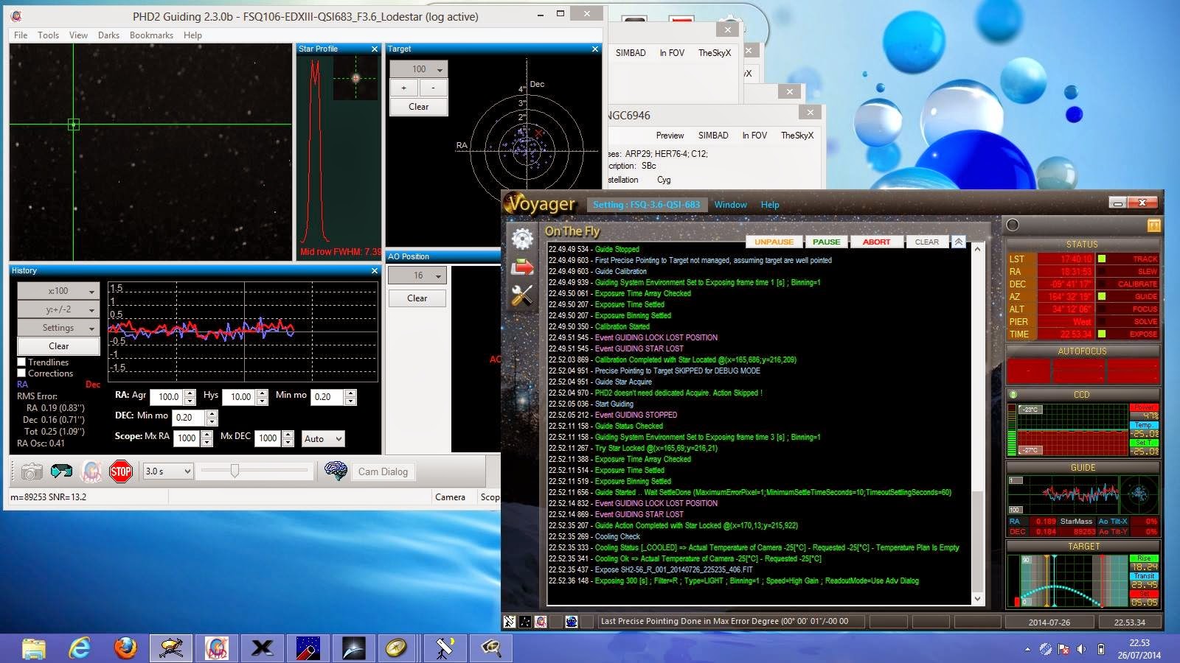Viewport: 1180px width, 663px height.
Task: Click PHD2 guide target icon
Action: [x=91, y=471]
